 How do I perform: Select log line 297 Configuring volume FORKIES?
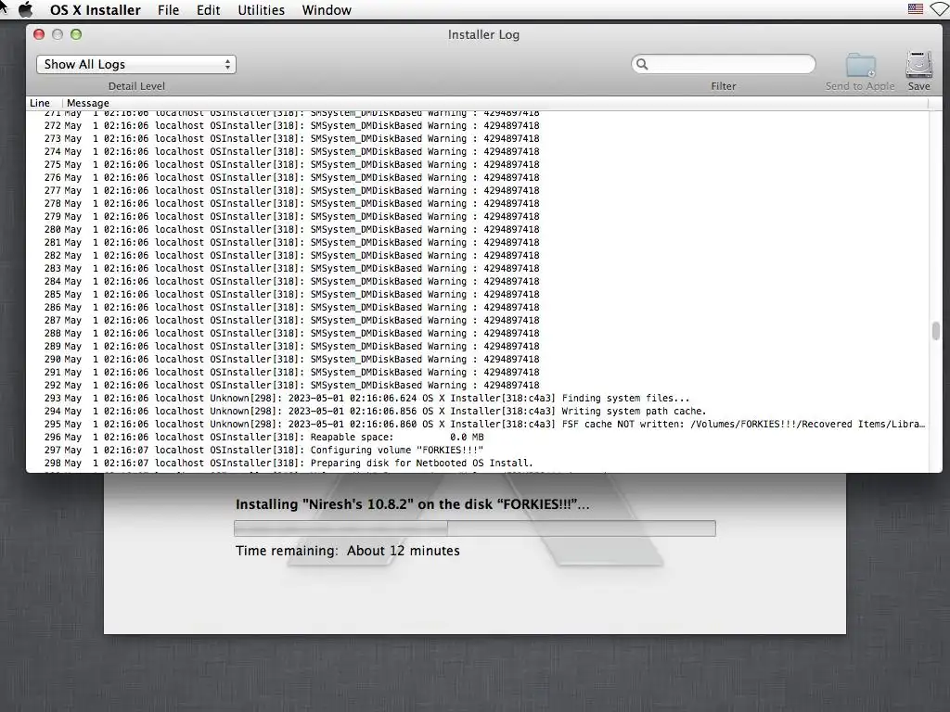[x=477, y=451]
